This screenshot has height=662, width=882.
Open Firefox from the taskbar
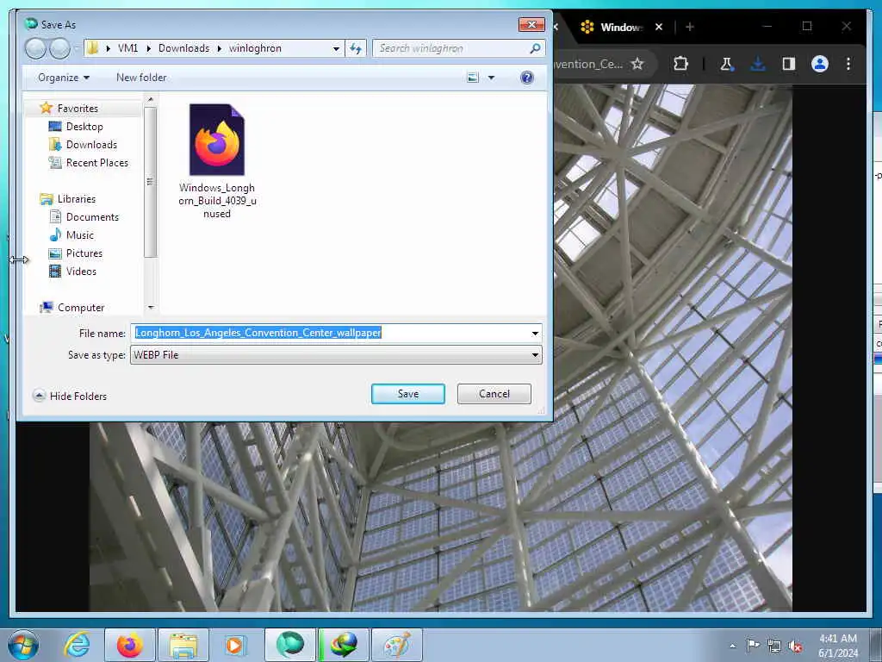click(129, 645)
